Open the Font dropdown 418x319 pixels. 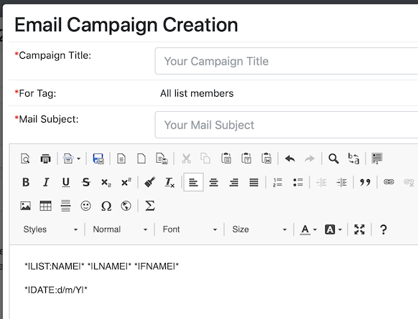coord(190,229)
